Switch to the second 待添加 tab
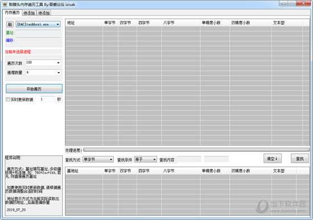This screenshot has height=220, width=313. click(x=44, y=13)
